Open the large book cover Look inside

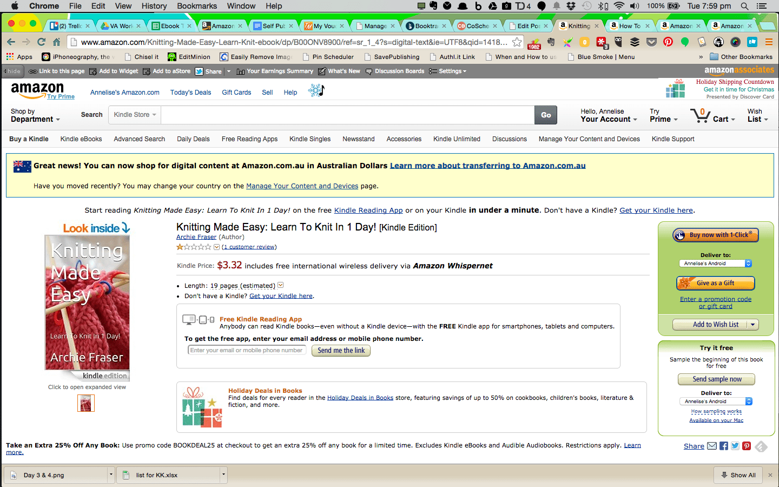(x=87, y=303)
